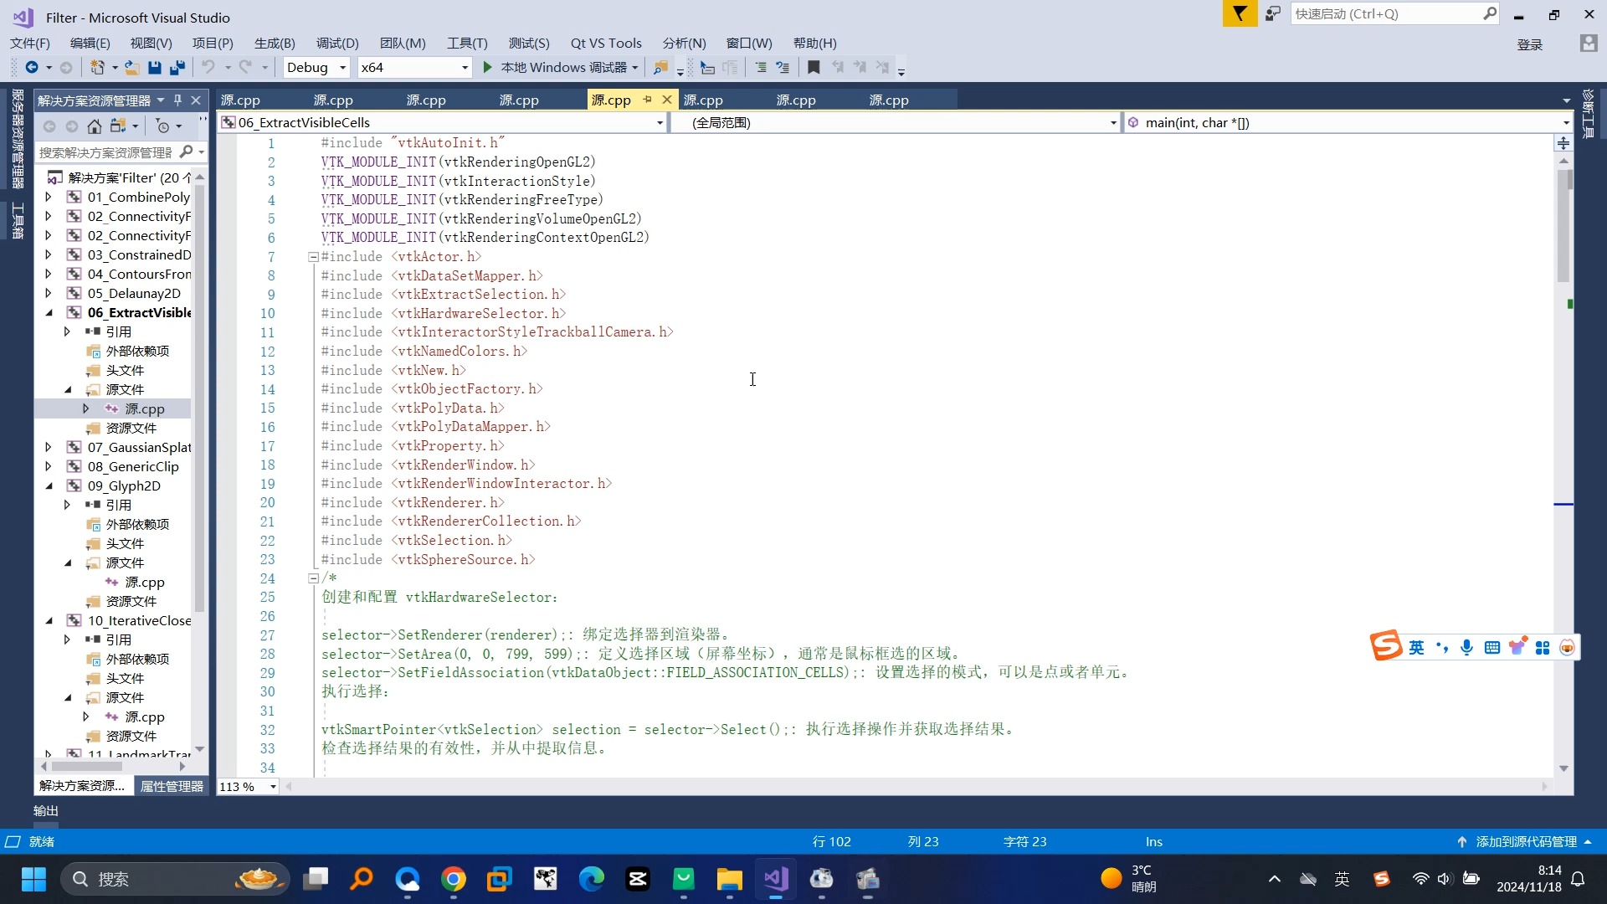The width and height of the screenshot is (1607, 904).
Task: Toggle Sogou punctuation mode
Action: (1441, 647)
